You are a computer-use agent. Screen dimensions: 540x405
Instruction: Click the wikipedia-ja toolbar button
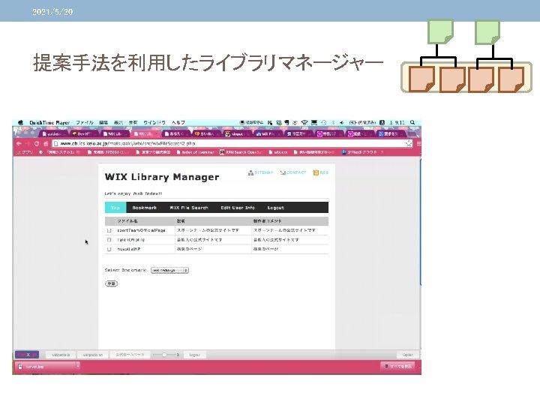click(61, 355)
